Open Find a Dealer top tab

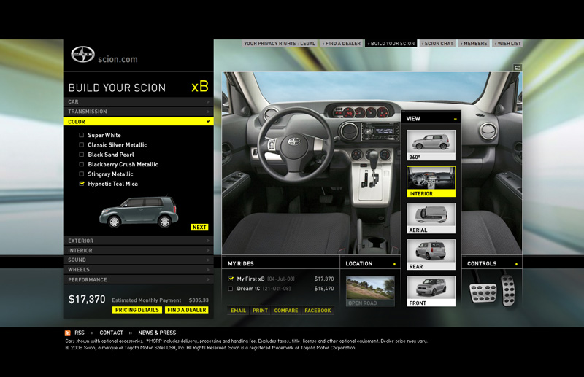[x=341, y=44]
